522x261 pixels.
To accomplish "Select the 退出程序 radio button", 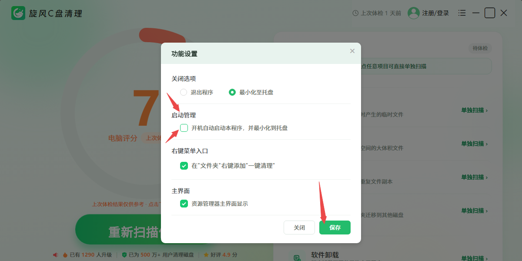I will click(x=184, y=92).
